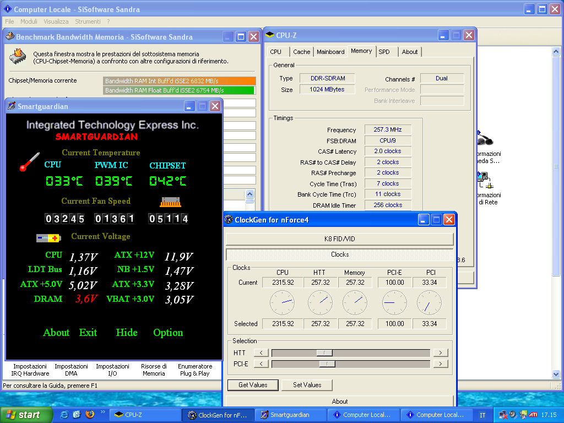Click the benchmark list scroll up arrow

(x=250, y=194)
